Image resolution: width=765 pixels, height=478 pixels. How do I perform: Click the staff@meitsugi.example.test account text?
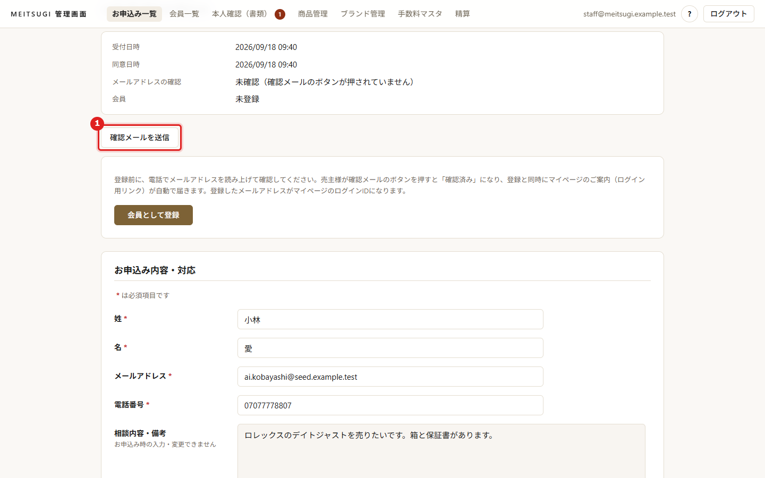[630, 14]
